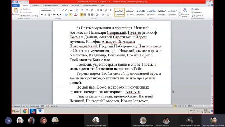The height and width of the screenshot is (127, 225).
Task: Toggle the Show paragraph marks (¶) button
Action: coord(111,10)
